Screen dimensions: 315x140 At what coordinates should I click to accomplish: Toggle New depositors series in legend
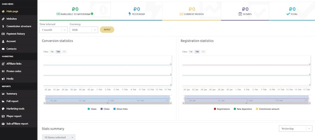(243, 109)
